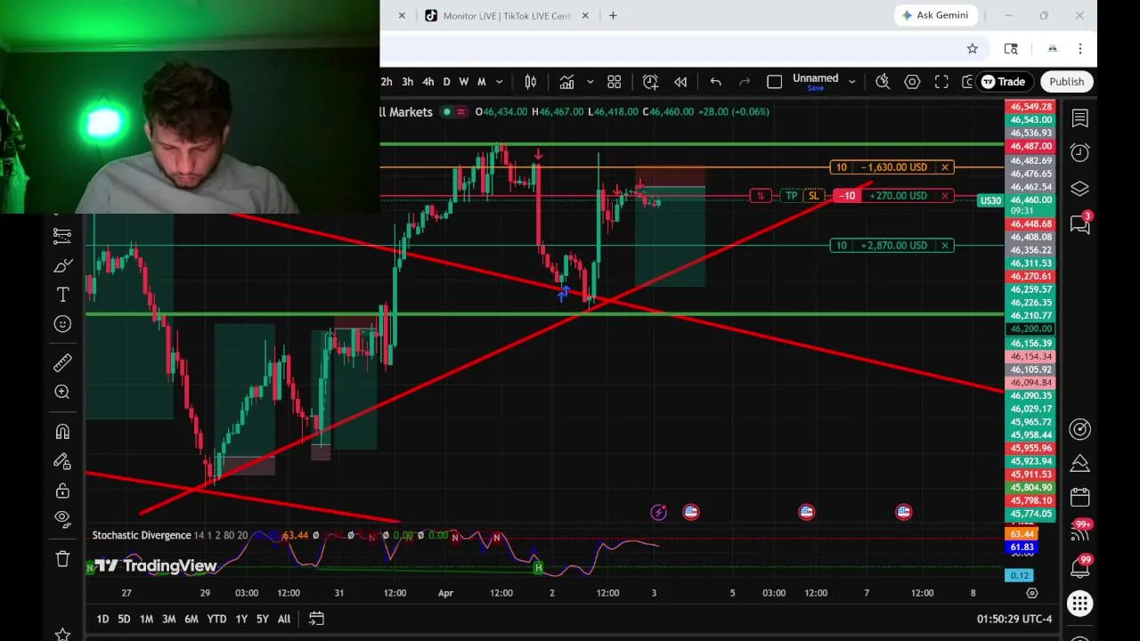This screenshot has width=1140, height=641.
Task: Toggle hide all drawings eye icon
Action: [62, 517]
